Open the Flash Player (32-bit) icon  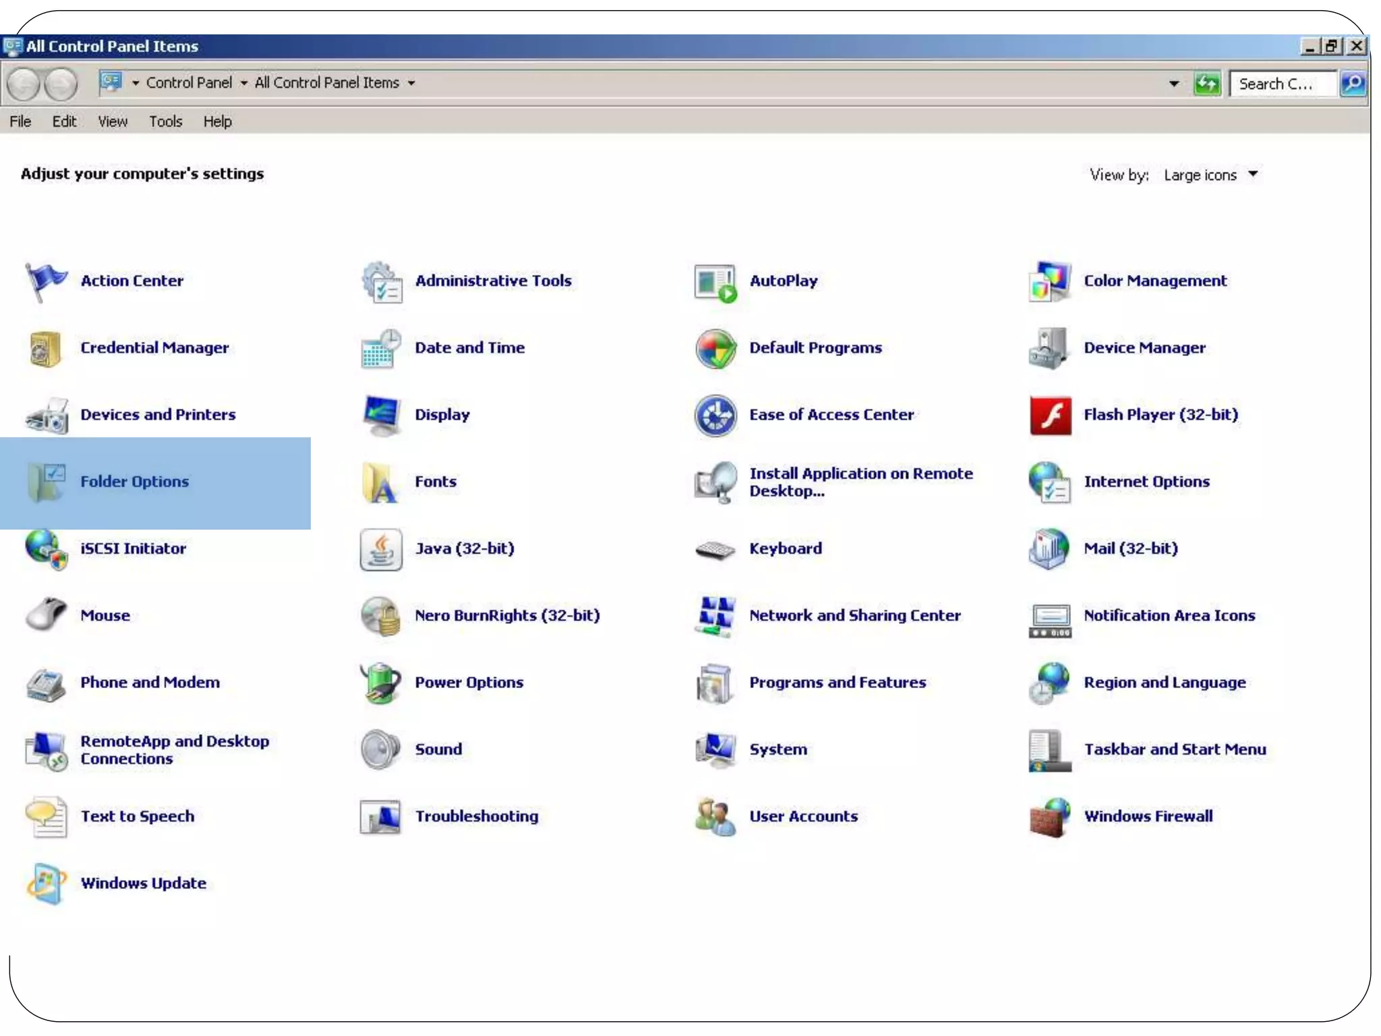pyautogui.click(x=1050, y=415)
